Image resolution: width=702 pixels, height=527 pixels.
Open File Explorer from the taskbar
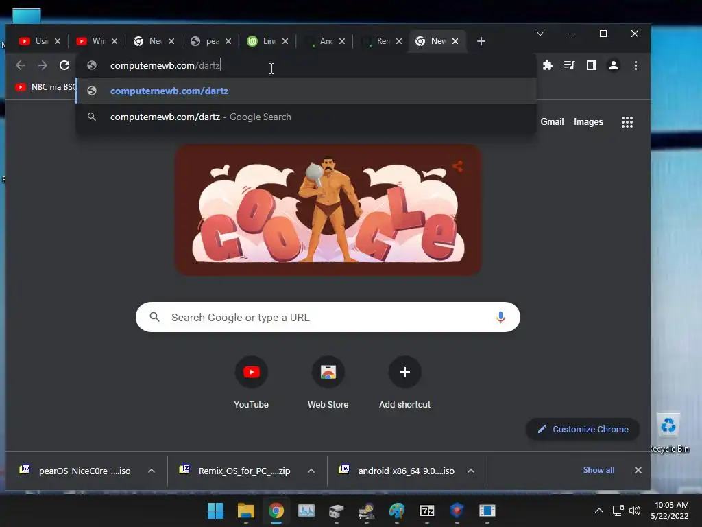tap(246, 511)
